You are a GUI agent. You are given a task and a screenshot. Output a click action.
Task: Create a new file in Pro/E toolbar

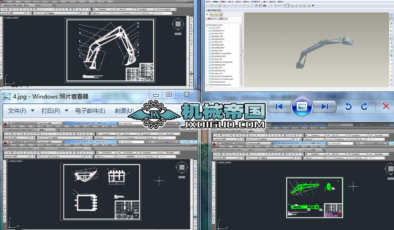click(207, 6)
